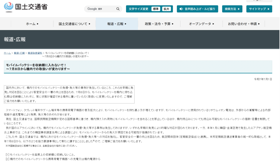Click the 文字サイズ変更 label
This screenshot has height=162, width=280.
click(x=138, y=9)
